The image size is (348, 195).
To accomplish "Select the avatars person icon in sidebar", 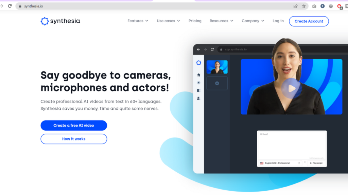I will pos(198,98).
